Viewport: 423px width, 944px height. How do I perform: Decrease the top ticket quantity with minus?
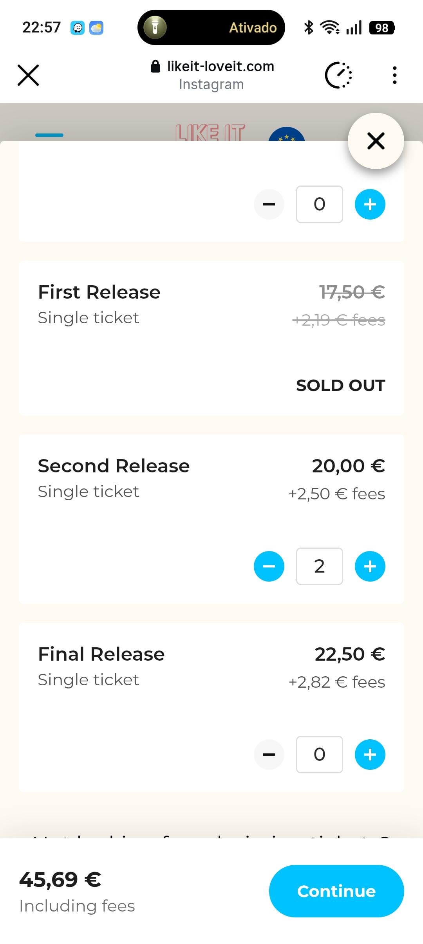tap(269, 204)
